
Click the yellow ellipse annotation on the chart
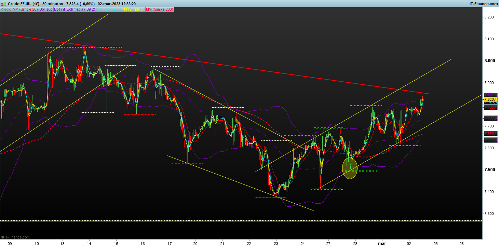[350, 168]
